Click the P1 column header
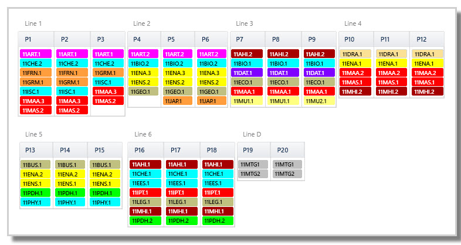This screenshot has width=461, height=245. 36,39
